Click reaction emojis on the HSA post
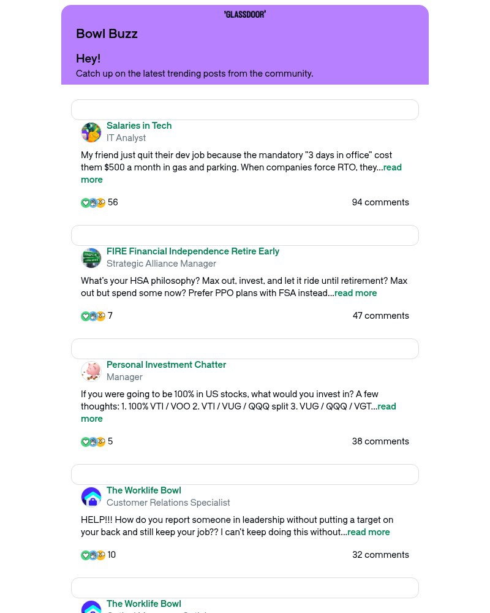The width and height of the screenshot is (490, 613). 93,316
